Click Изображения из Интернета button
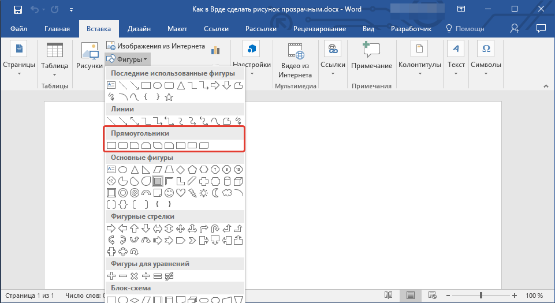The width and height of the screenshot is (555, 303). click(156, 46)
